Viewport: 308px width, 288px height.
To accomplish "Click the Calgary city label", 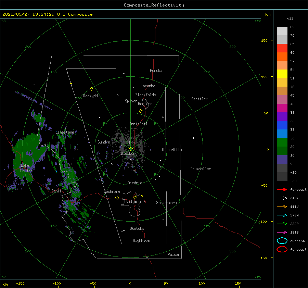I will pos(133,201).
